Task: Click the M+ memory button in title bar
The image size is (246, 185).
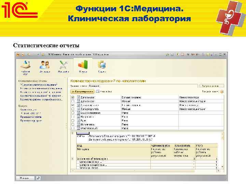Action: [193, 54]
